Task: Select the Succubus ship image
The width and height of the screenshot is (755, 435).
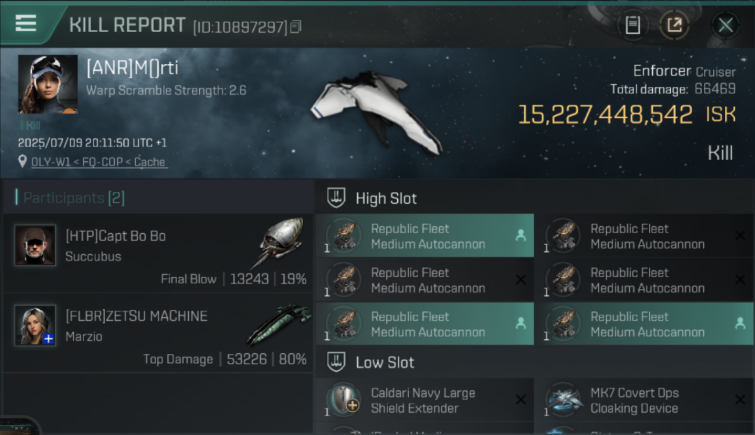Action: click(x=280, y=242)
